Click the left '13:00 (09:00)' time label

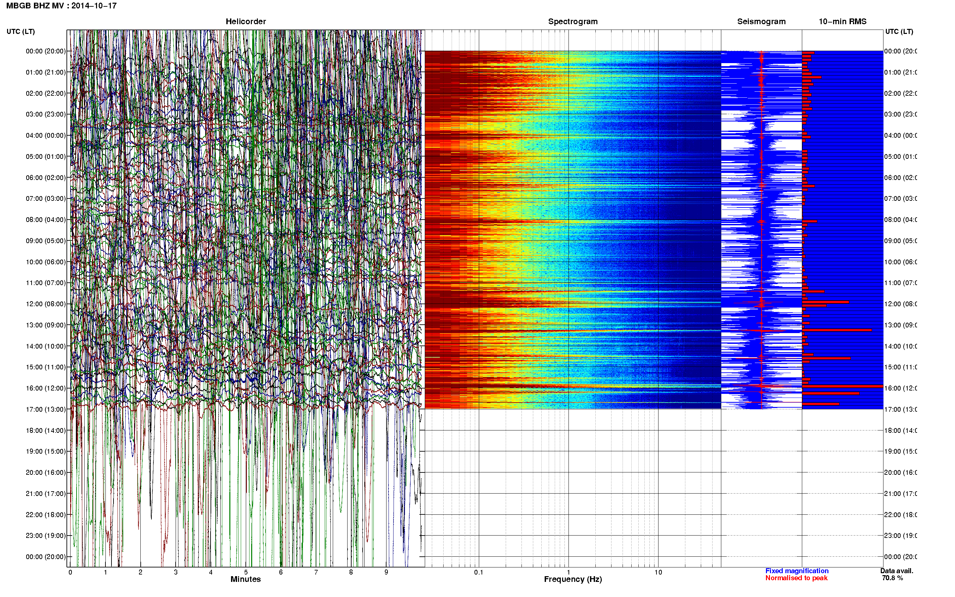(46, 325)
